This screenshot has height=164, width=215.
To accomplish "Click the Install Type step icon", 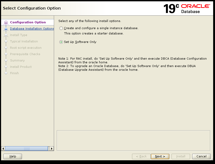I will (x=6, y=35).
